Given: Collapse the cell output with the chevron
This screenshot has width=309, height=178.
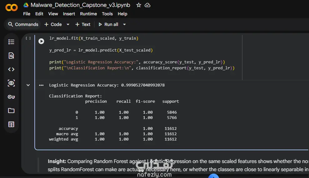Looking at the screenshot, I should click(x=28, y=85).
